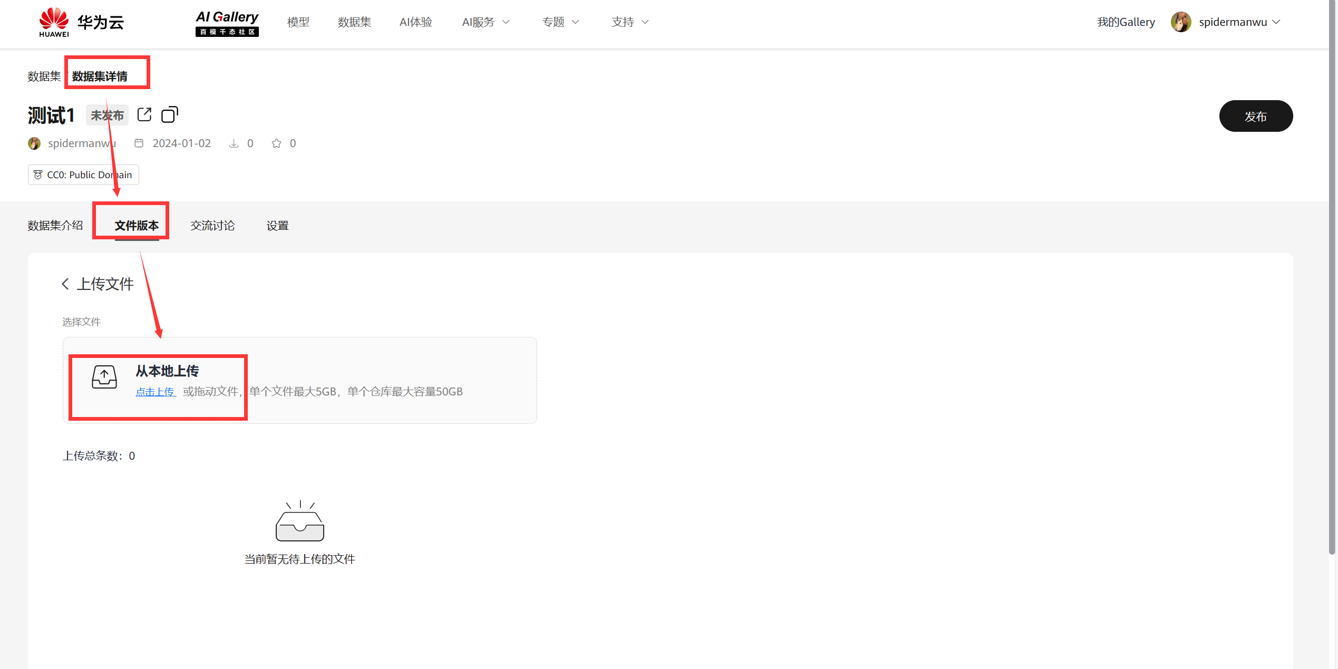Click the CC0: Public Domain license tag
Screen dimensions: 1338x669
83,175
